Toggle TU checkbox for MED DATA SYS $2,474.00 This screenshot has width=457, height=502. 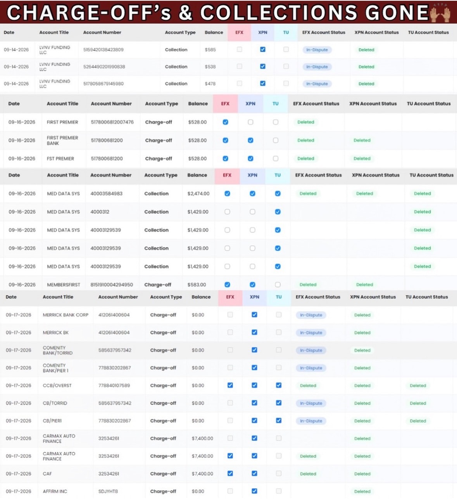[278, 194]
